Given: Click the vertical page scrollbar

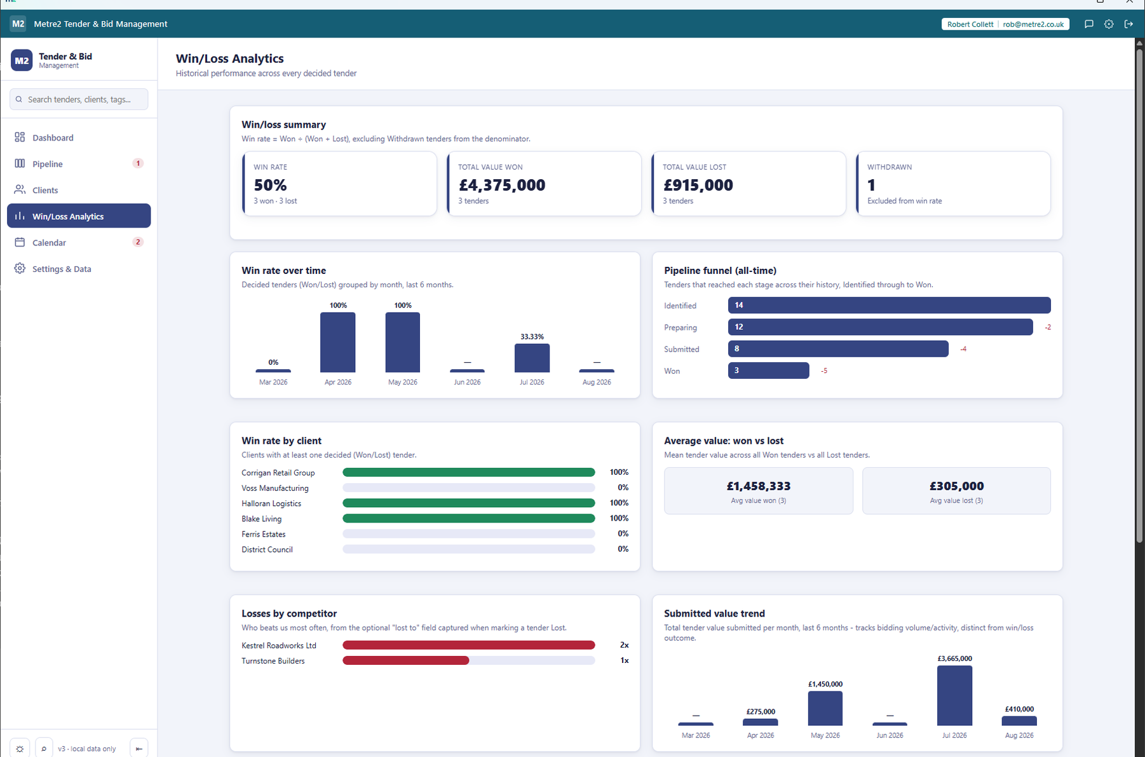Looking at the screenshot, I should click(x=1140, y=296).
